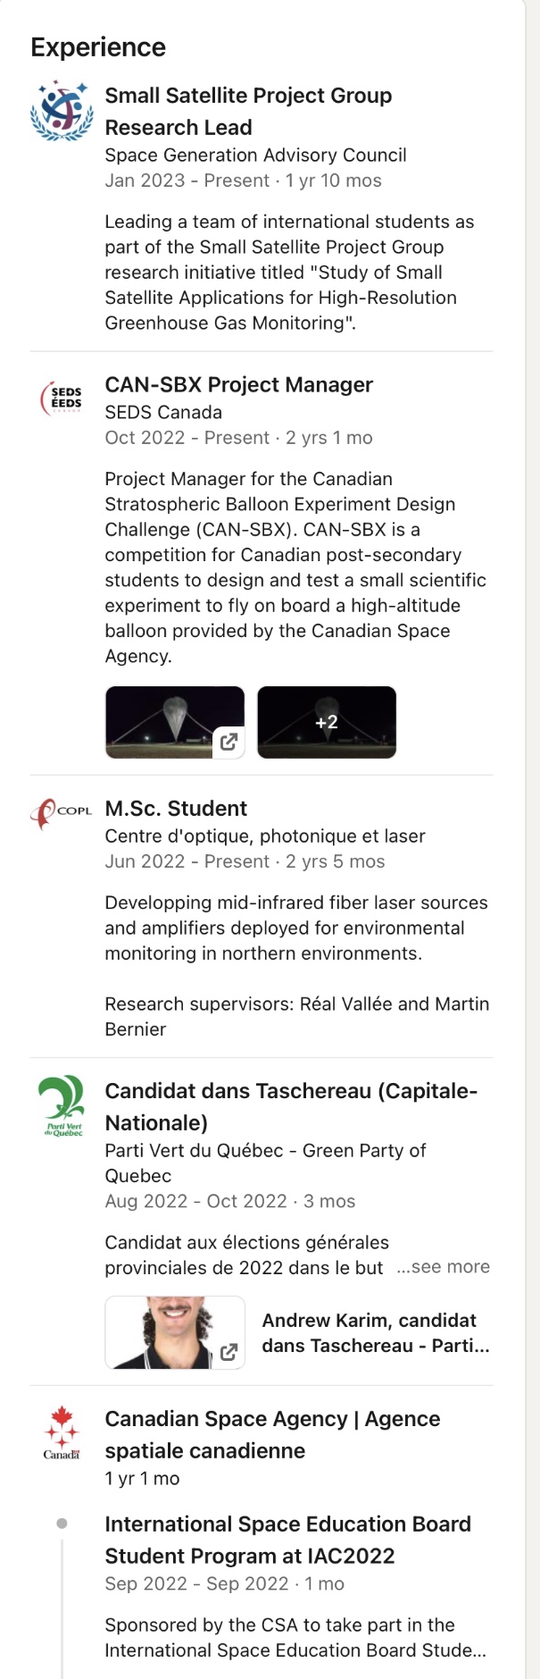This screenshot has width=540, height=1679.
Task: Open Canadian Space Agency company heading
Action: [x=272, y=1434]
